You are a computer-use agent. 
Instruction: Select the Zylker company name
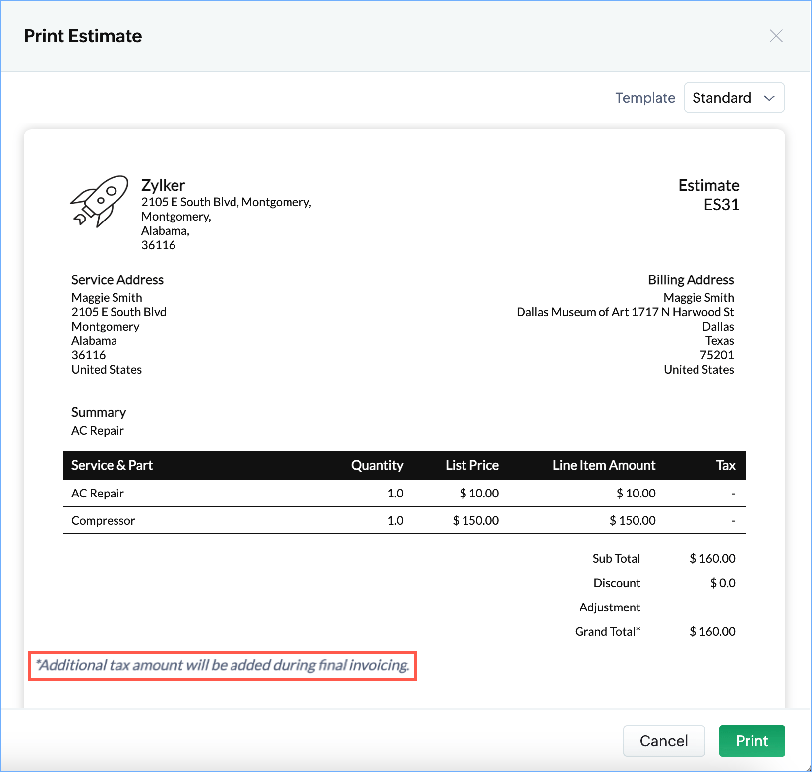163,185
